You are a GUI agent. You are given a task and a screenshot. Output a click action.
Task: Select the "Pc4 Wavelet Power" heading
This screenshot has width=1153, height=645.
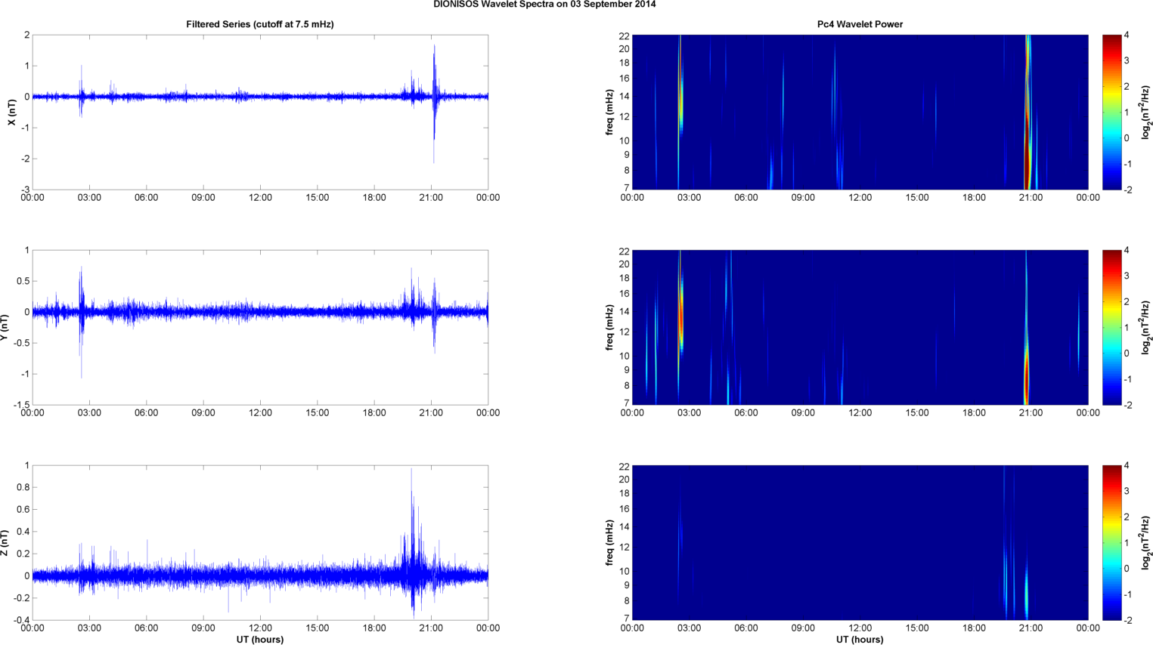[x=860, y=24]
